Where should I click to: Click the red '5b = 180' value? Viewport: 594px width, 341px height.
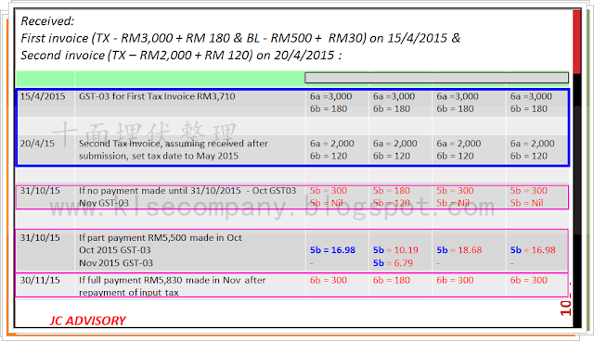(x=392, y=191)
